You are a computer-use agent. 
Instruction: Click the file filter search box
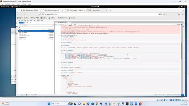pyautogui.click(x=36, y=25)
